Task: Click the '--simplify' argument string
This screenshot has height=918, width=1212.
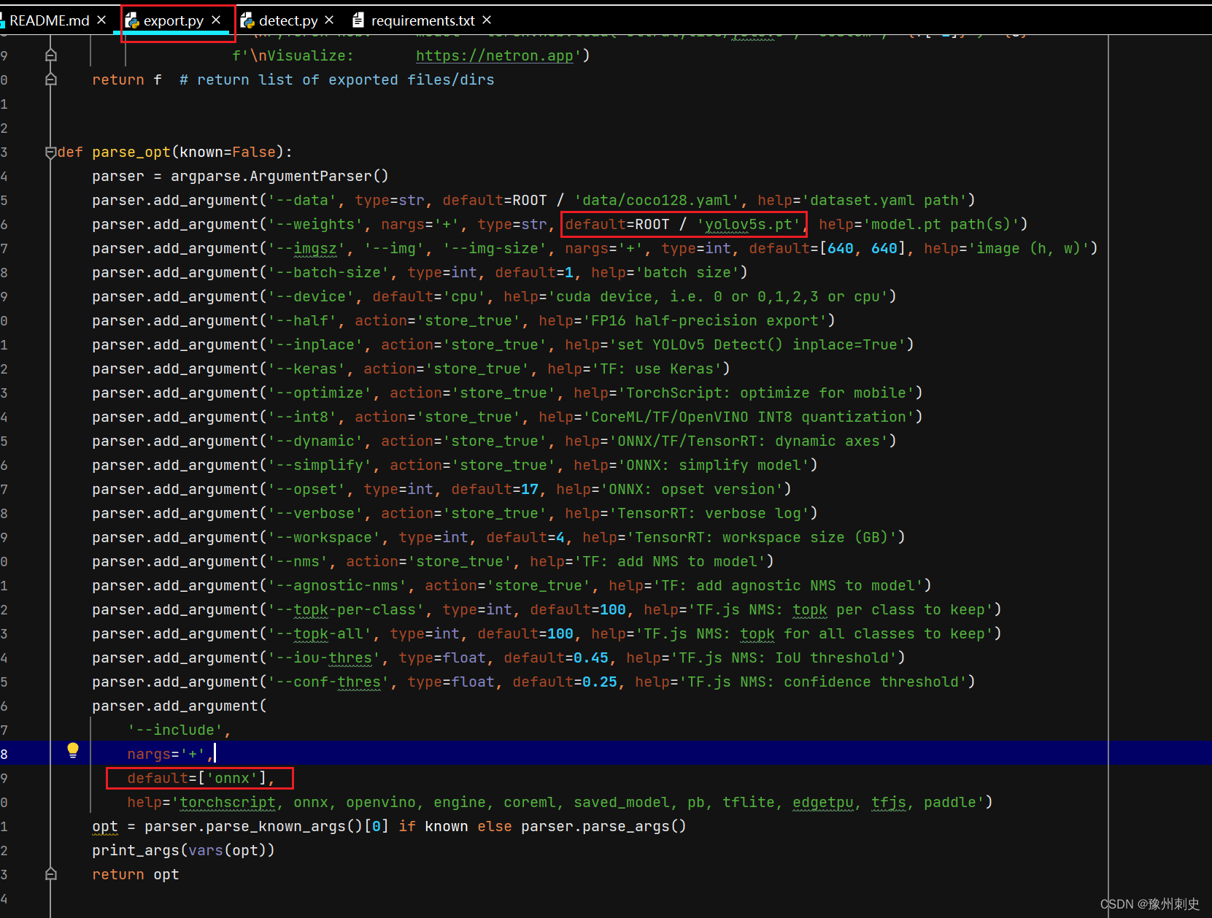Action: tap(320, 465)
